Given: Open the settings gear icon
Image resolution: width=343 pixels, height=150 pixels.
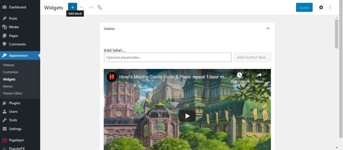Looking at the screenshot, I should point(321,7).
